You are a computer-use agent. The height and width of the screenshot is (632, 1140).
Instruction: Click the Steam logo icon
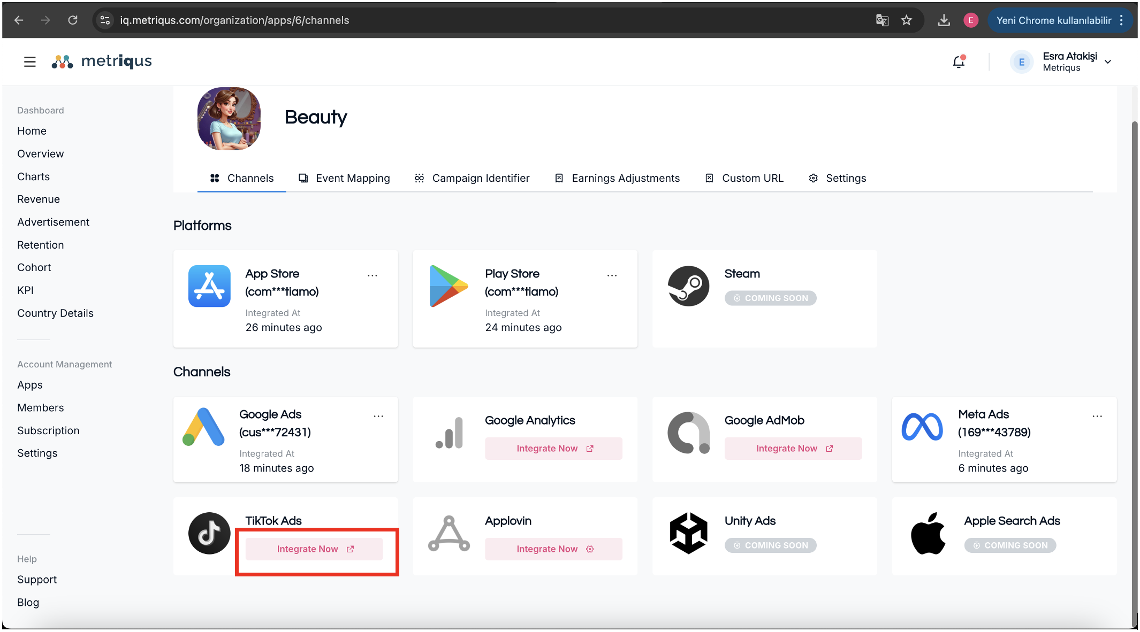click(688, 286)
